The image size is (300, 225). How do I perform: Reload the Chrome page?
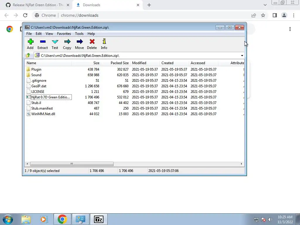pos(25,15)
